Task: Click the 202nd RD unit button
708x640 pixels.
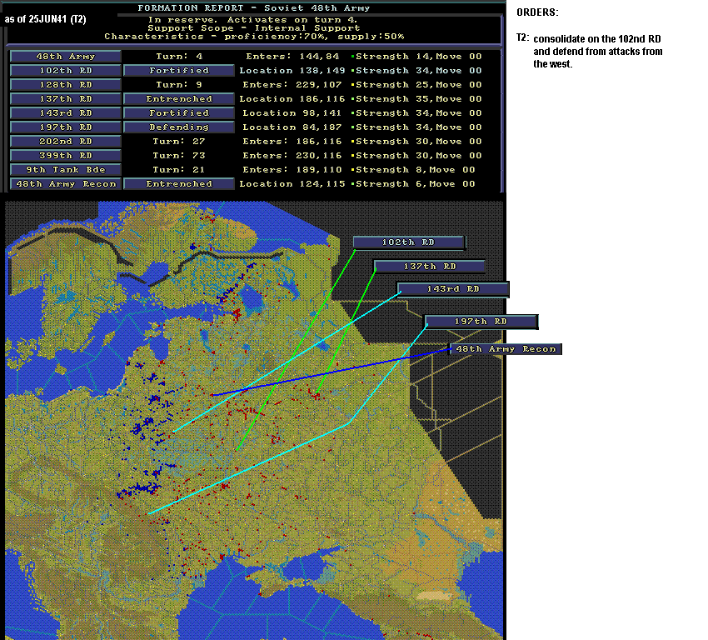Action: (66, 142)
